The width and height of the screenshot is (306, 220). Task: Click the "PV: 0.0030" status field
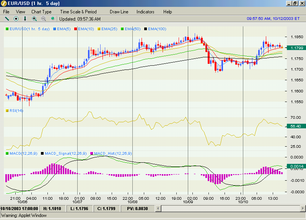click(x=137, y=209)
